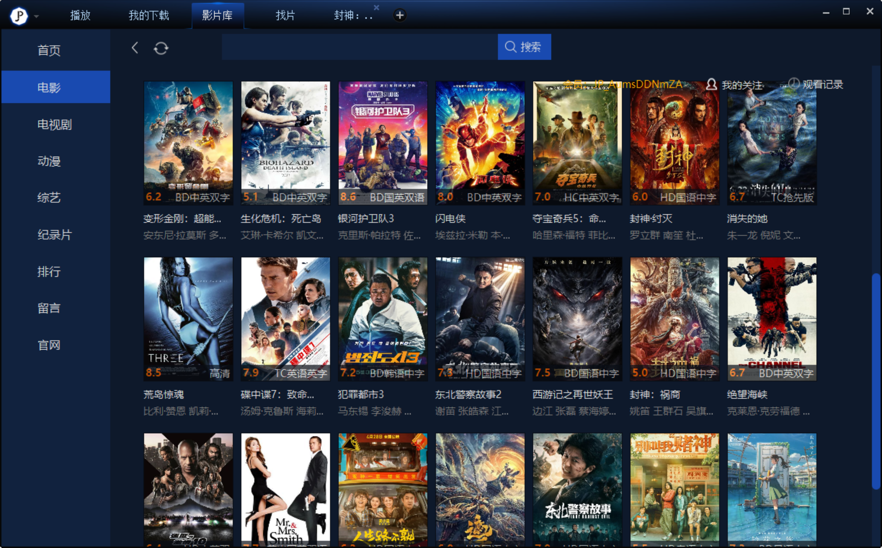Switch to the 我的下载 tab
The width and height of the screenshot is (882, 548).
148,15
